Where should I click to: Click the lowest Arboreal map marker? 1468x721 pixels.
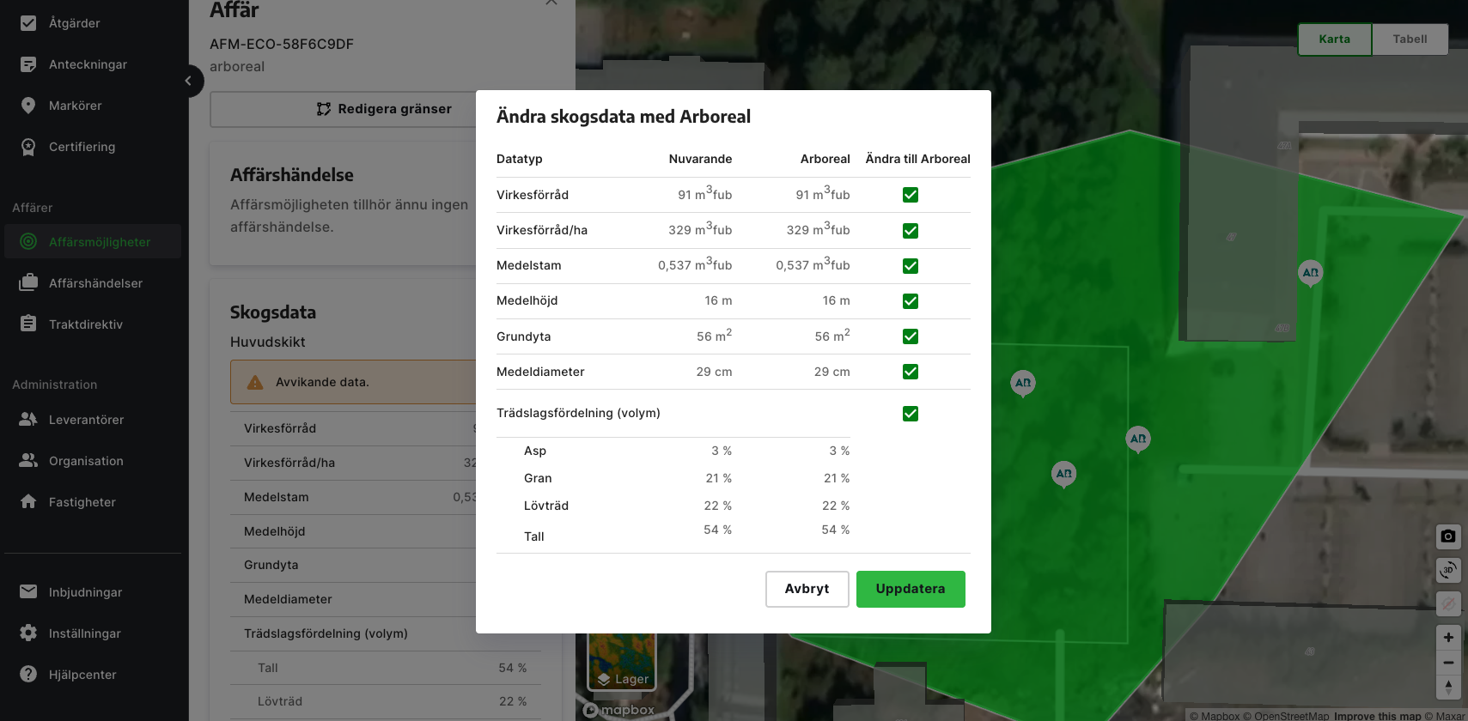coord(1063,474)
